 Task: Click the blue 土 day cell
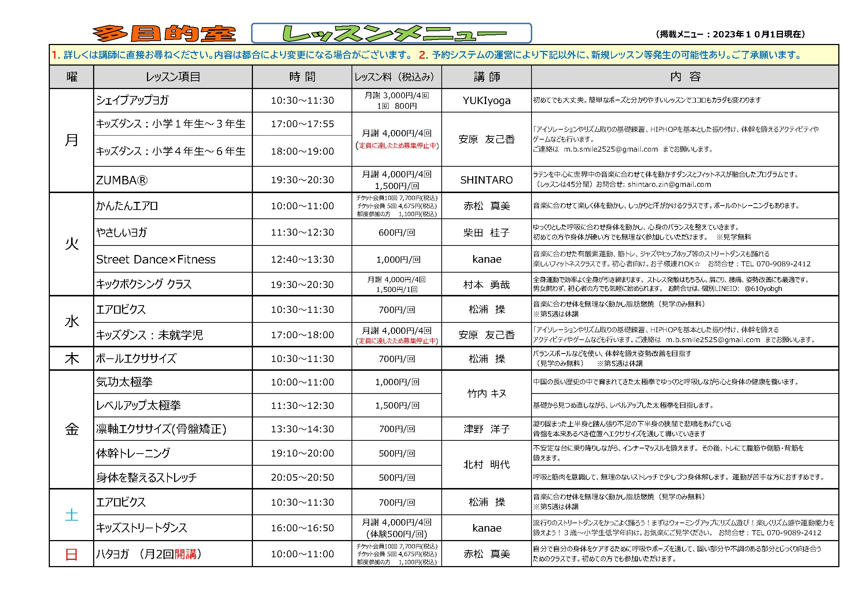click(71, 516)
